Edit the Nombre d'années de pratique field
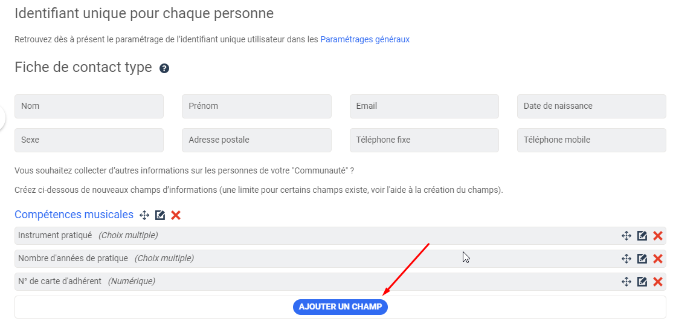The height and width of the screenshot is (324, 673). (x=642, y=259)
